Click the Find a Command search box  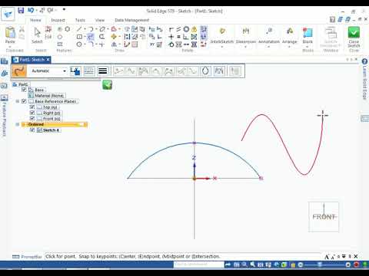(x=198, y=264)
